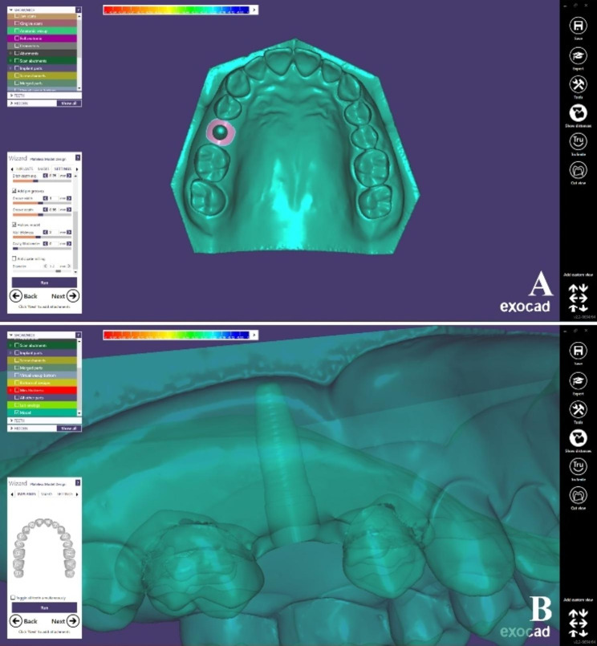
Task: Click the Save icon in panel B
Action: [x=578, y=351]
